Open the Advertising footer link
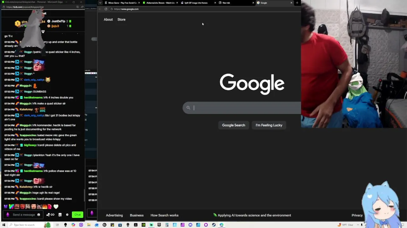The width and height of the screenshot is (407, 228). click(114, 215)
